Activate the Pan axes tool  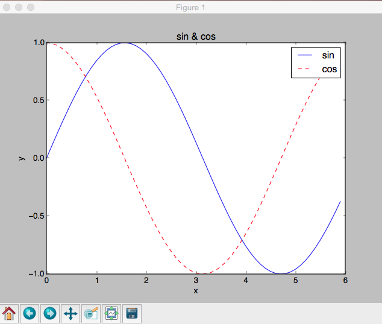point(70,314)
